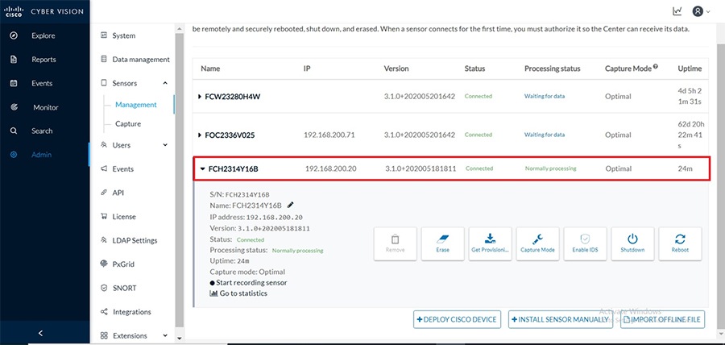Select the Capture submenu item
This screenshot has width=725, height=345.
(x=128, y=124)
